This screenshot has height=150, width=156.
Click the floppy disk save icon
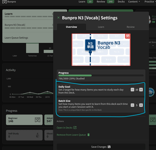coord(109,147)
